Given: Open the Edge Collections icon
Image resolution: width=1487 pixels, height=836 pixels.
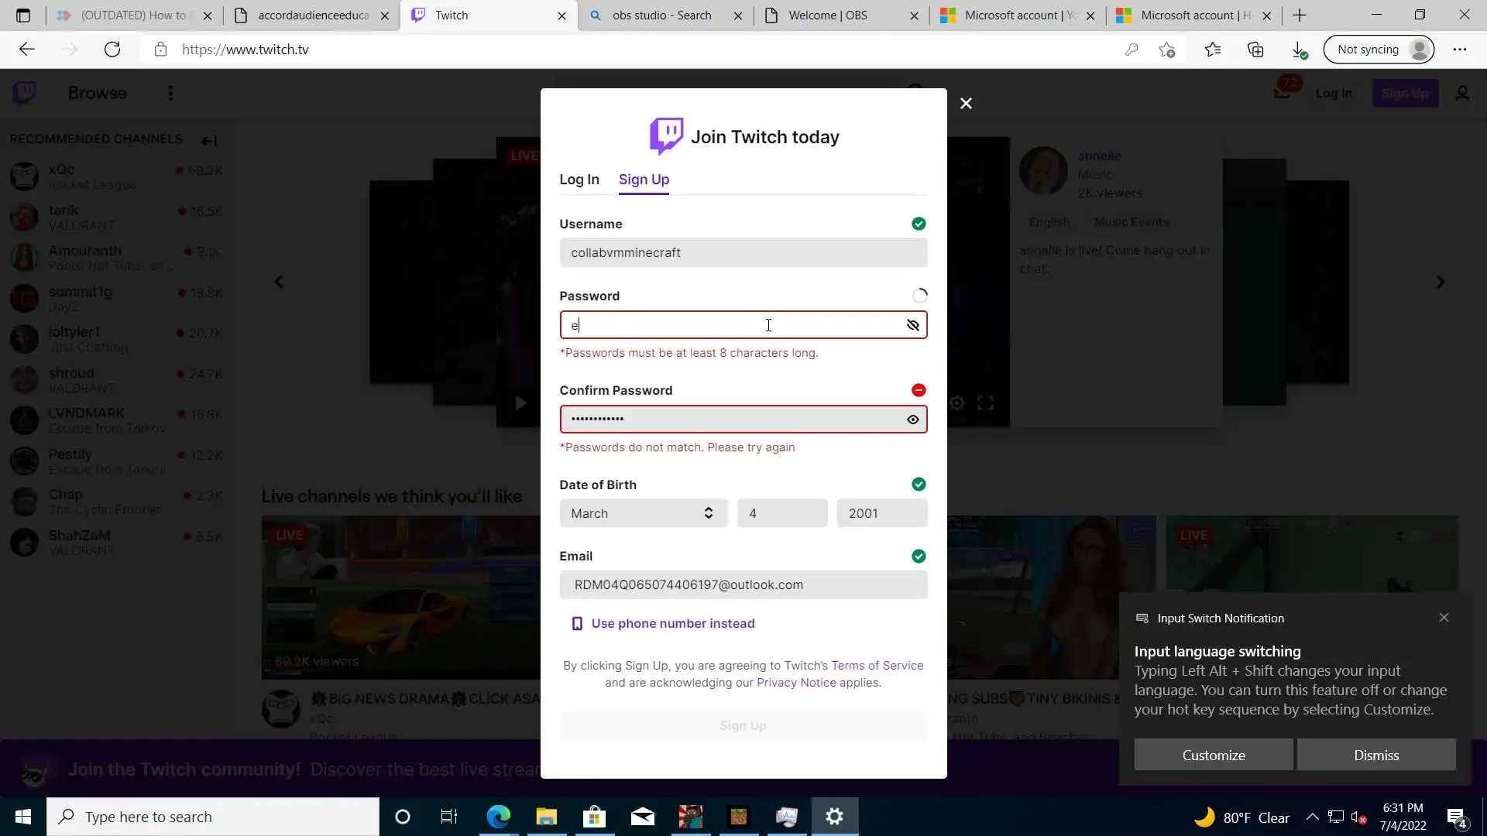Looking at the screenshot, I should (1255, 50).
